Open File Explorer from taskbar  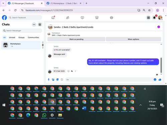point(60,115)
